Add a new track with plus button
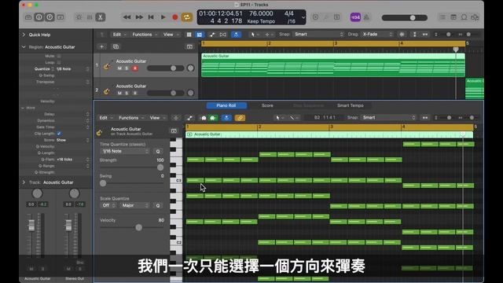 click(x=101, y=47)
